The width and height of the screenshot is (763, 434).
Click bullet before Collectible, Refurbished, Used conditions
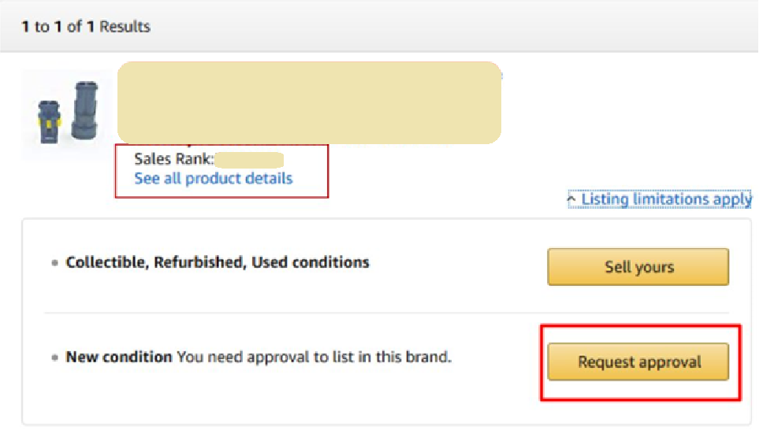click(54, 263)
